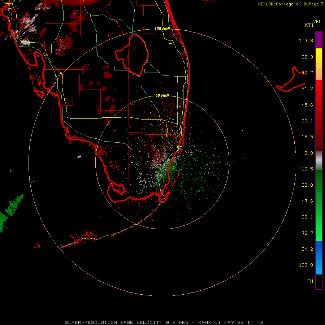Click the Grand Bahama island outline
The image size is (325, 325).
[291, 79]
